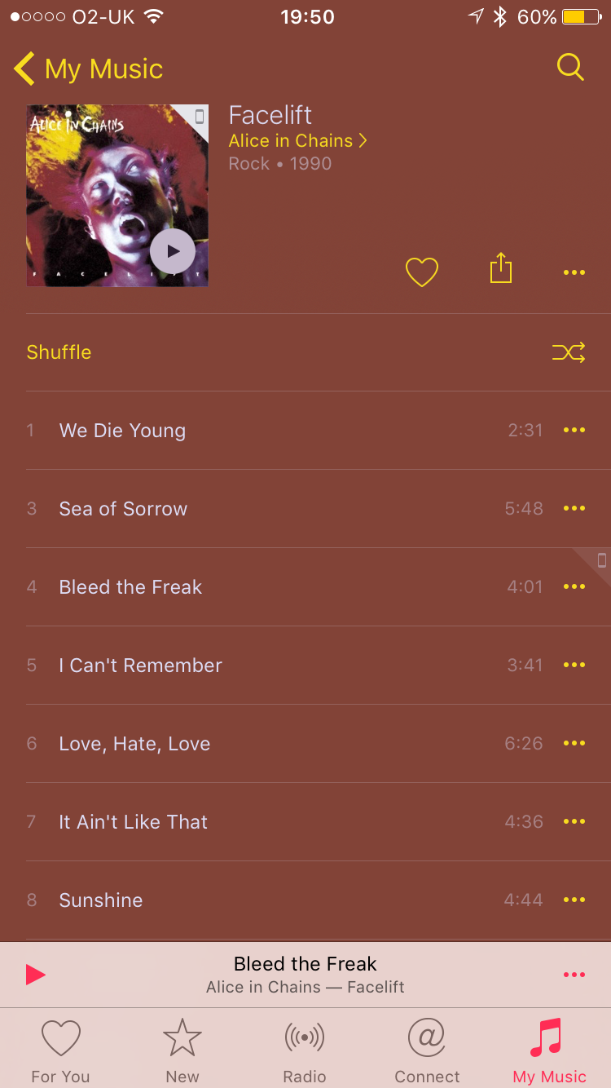Open options for Sea of Sorrow

coord(574,508)
